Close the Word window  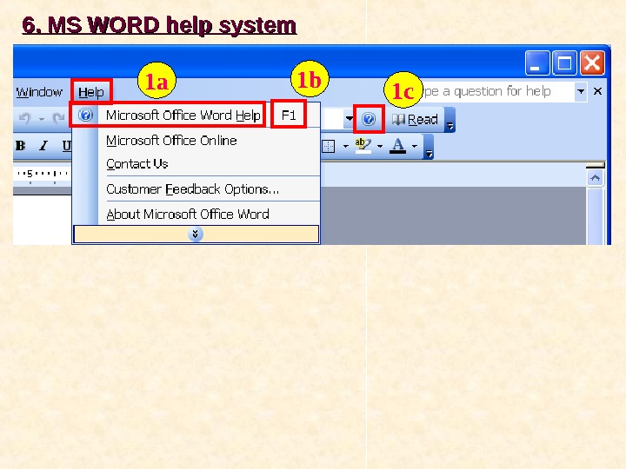[x=592, y=63]
